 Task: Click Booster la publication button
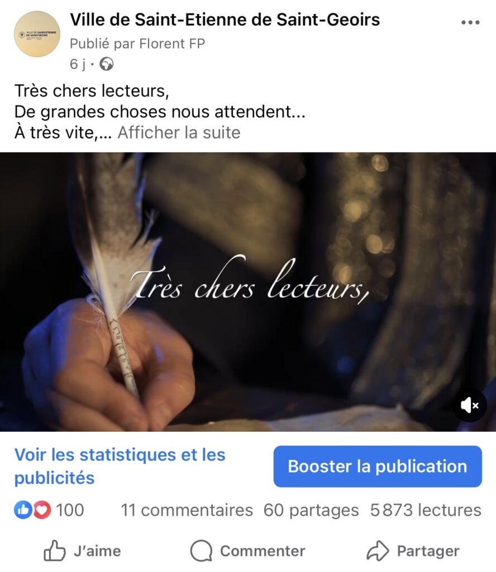378,466
